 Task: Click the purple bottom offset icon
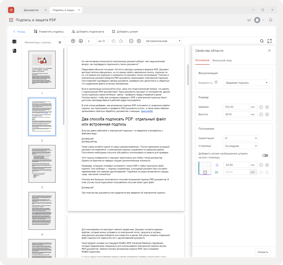coord(217,165)
